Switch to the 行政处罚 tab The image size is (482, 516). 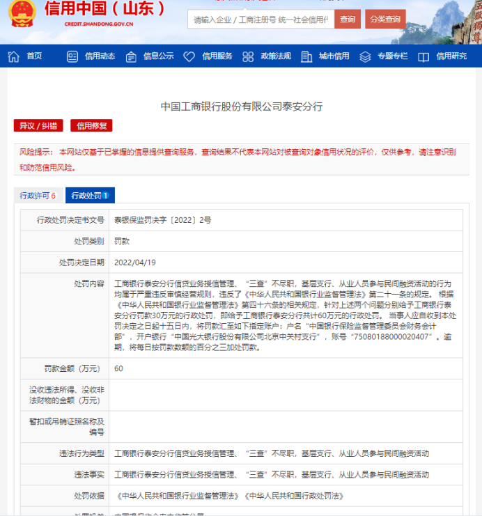click(x=90, y=196)
